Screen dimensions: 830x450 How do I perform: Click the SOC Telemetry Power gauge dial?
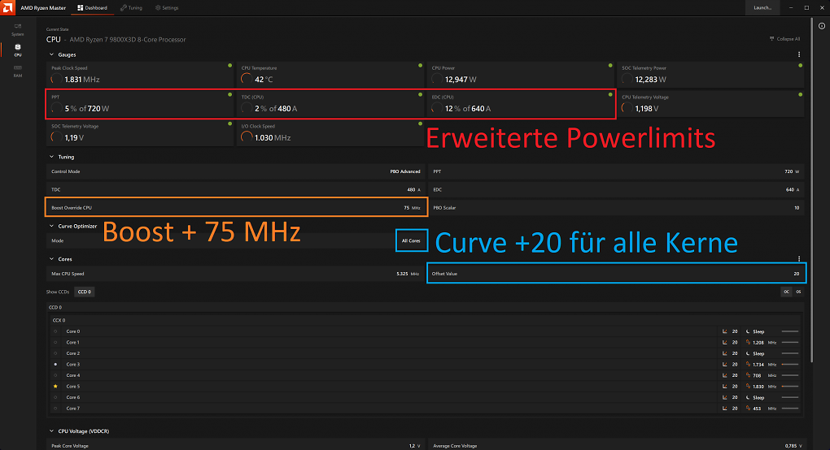coord(627,80)
